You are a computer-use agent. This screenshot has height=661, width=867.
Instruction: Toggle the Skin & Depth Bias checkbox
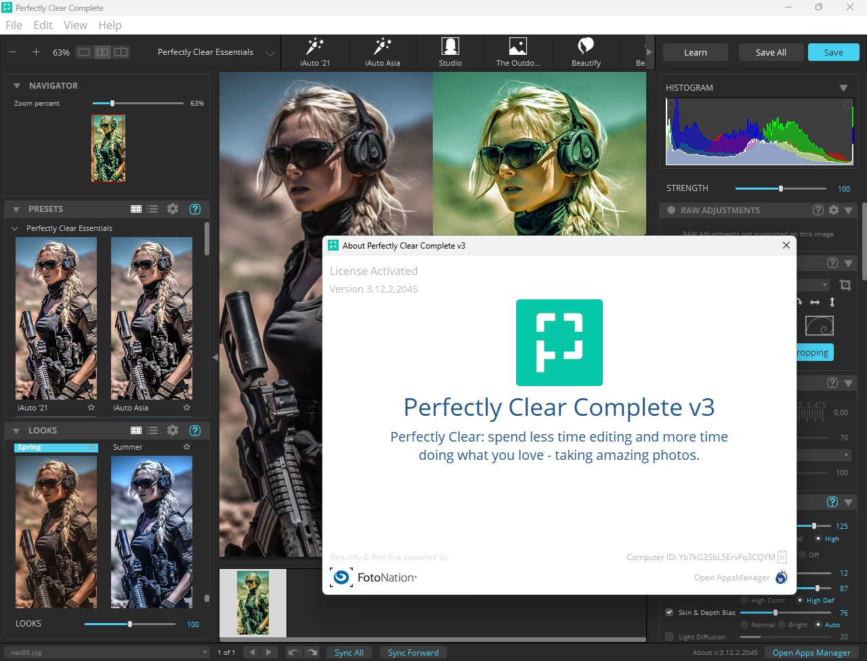coord(670,612)
